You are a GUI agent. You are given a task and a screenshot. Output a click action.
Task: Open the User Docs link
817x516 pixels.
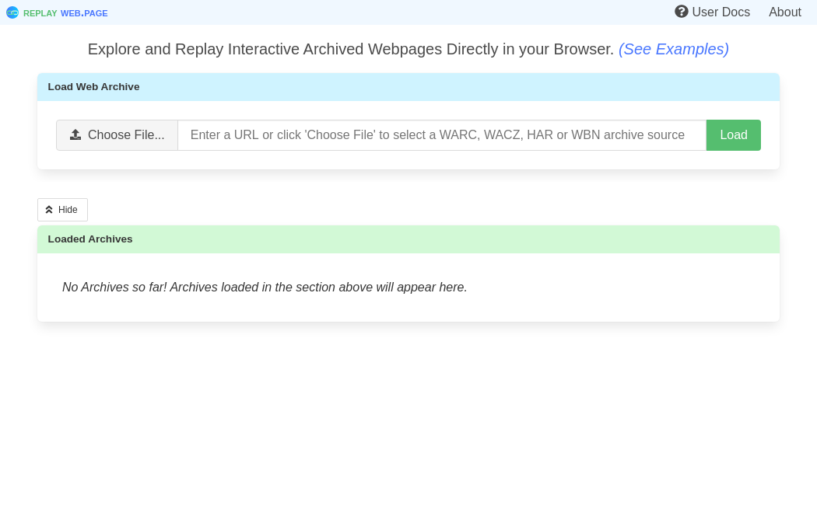pos(721,12)
